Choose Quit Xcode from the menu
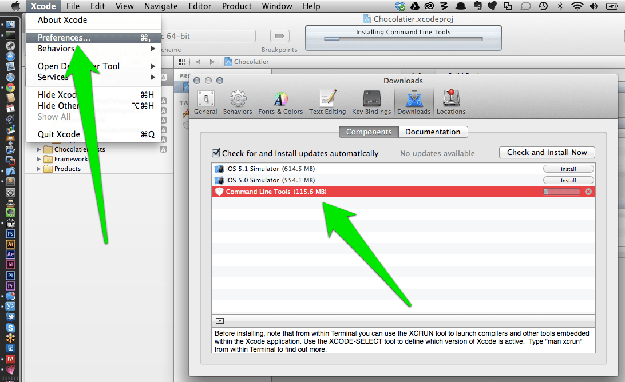 94,134
